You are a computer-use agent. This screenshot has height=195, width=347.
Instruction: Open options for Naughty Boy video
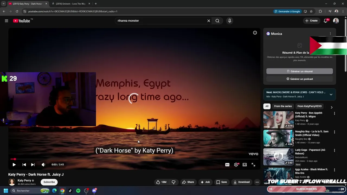[x=334, y=132]
